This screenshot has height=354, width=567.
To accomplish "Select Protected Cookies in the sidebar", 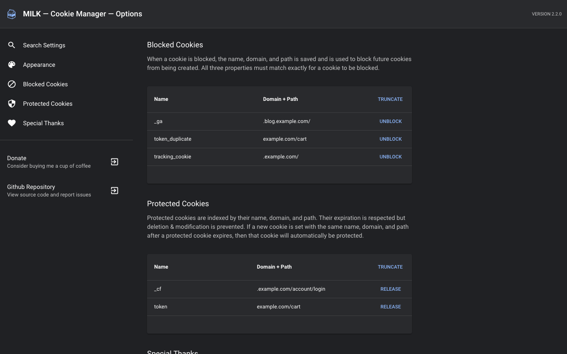I will click(66, 104).
